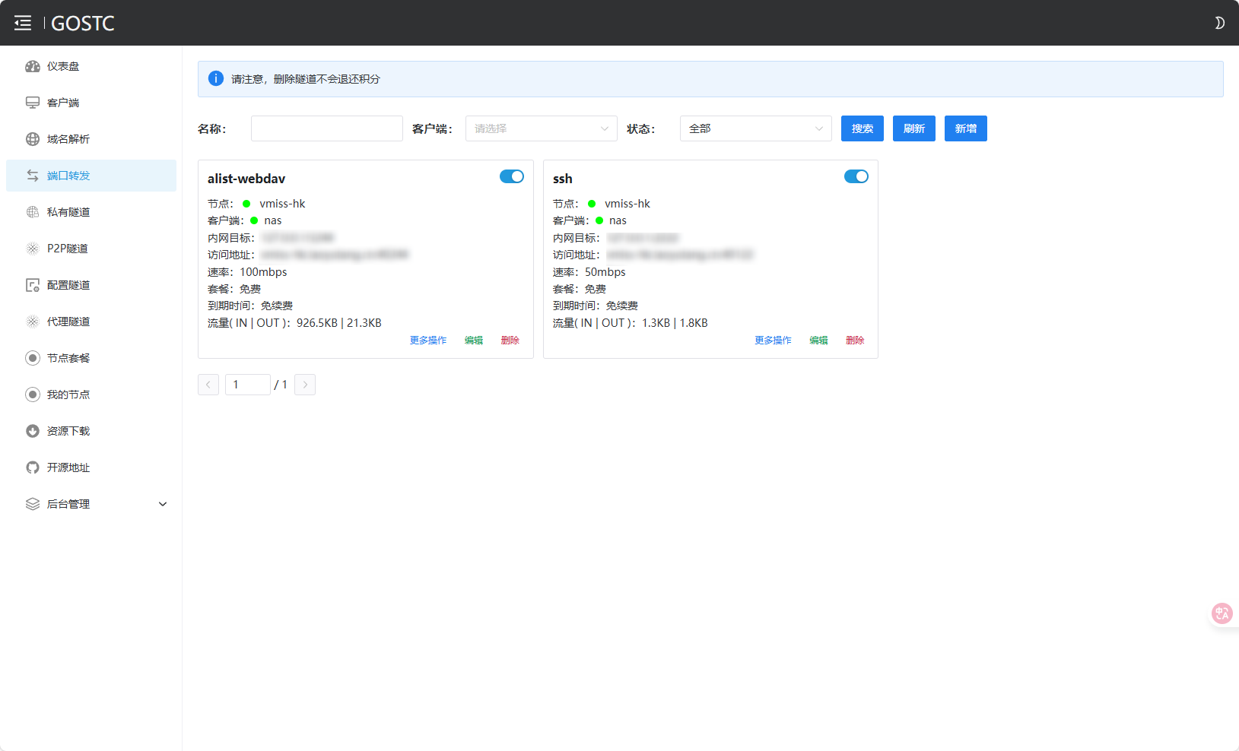The width and height of the screenshot is (1239, 751).
Task: Click the info icon in the notice banner
Action: click(216, 78)
